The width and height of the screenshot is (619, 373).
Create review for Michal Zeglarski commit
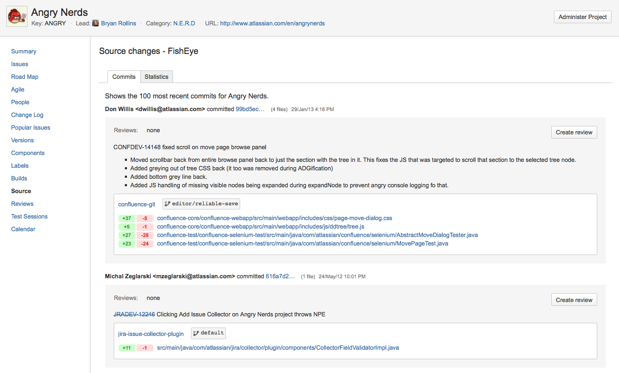[x=574, y=300]
